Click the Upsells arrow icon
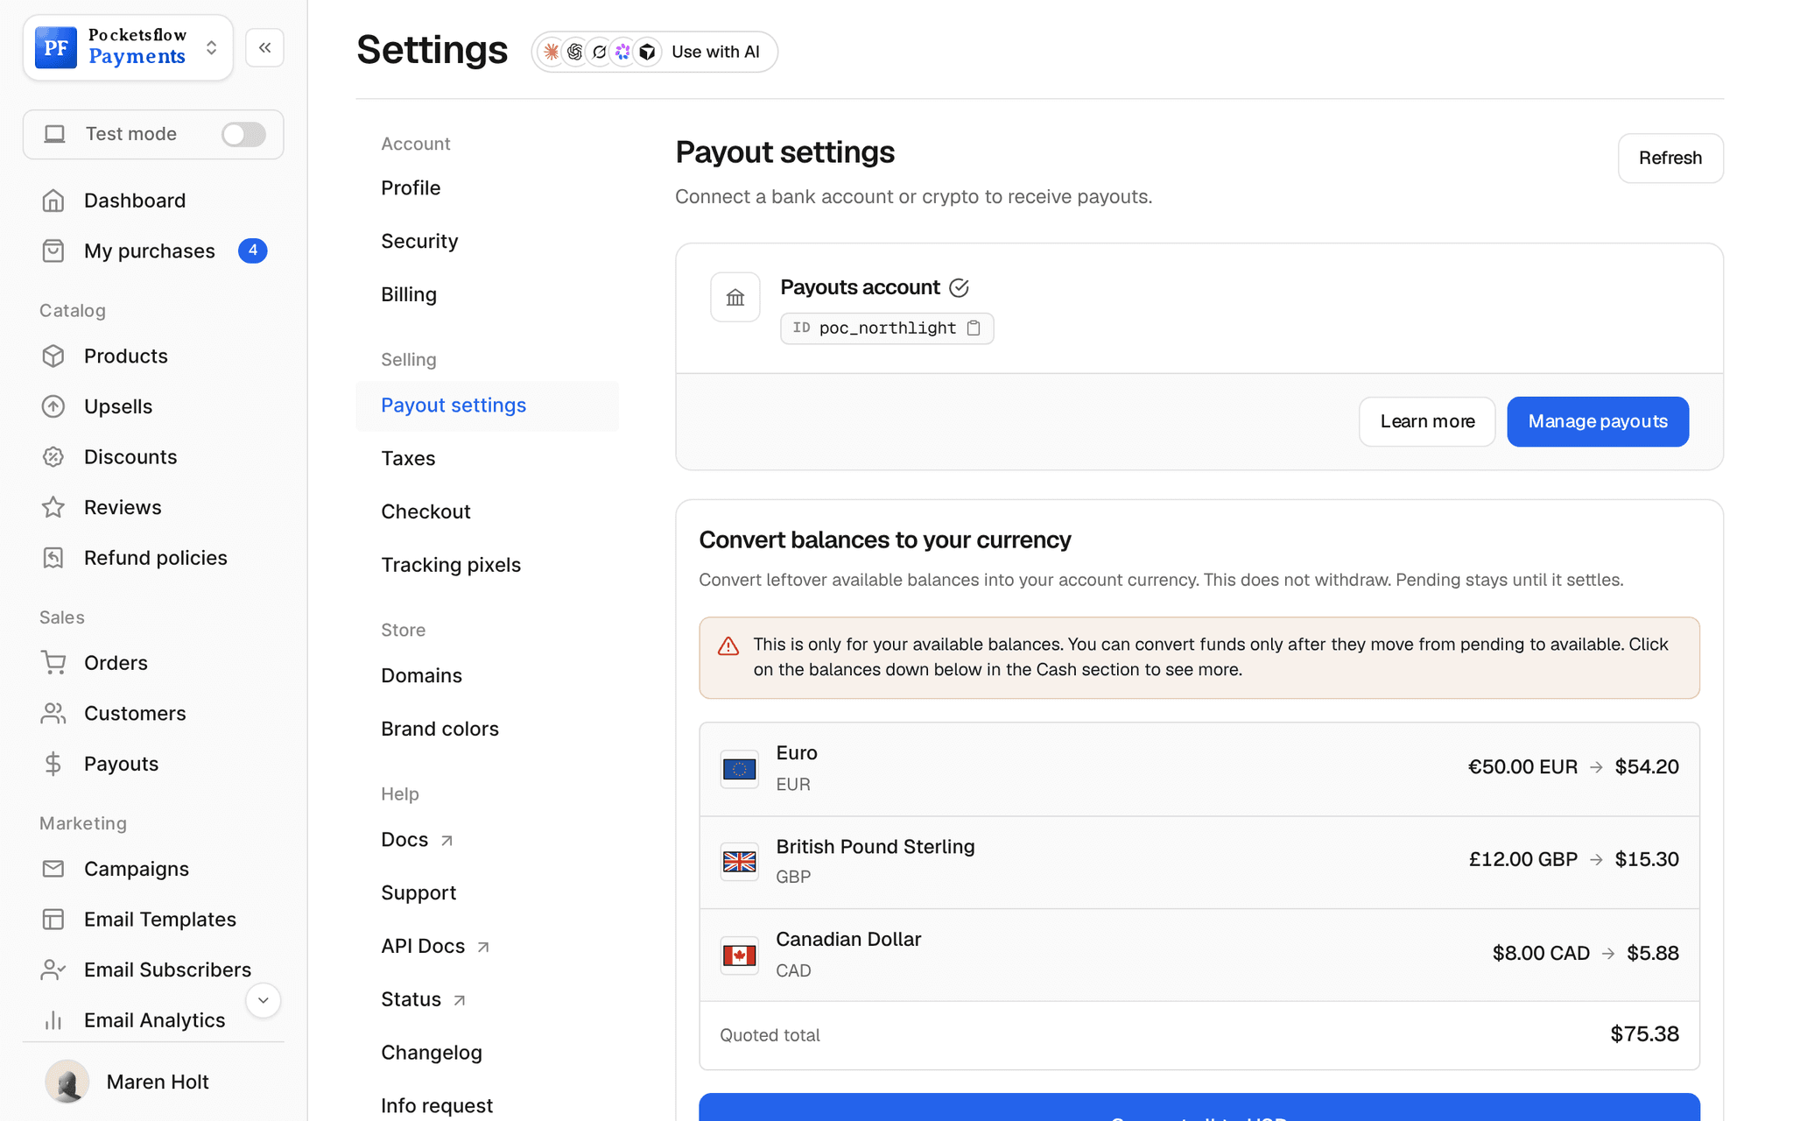Screen dimensions: 1793x1121 [x=53, y=406]
